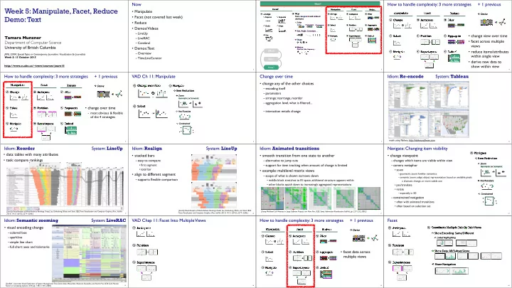This screenshot has width=512, height=288.
Task: Open the 'Idiom: Realign' LineUp slide
Action: 192,180
